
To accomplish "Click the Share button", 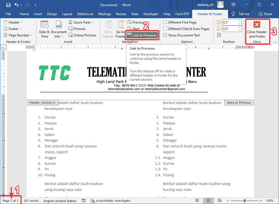I will point(265,14).
